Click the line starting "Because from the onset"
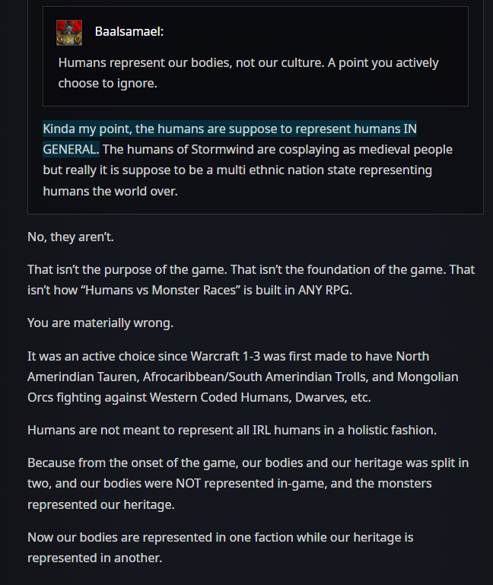The width and height of the screenshot is (493, 585). [x=248, y=463]
